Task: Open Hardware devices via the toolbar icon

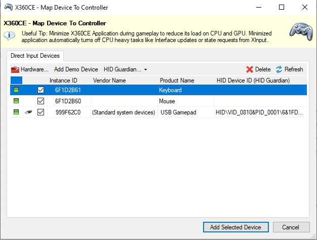Action: (15, 69)
